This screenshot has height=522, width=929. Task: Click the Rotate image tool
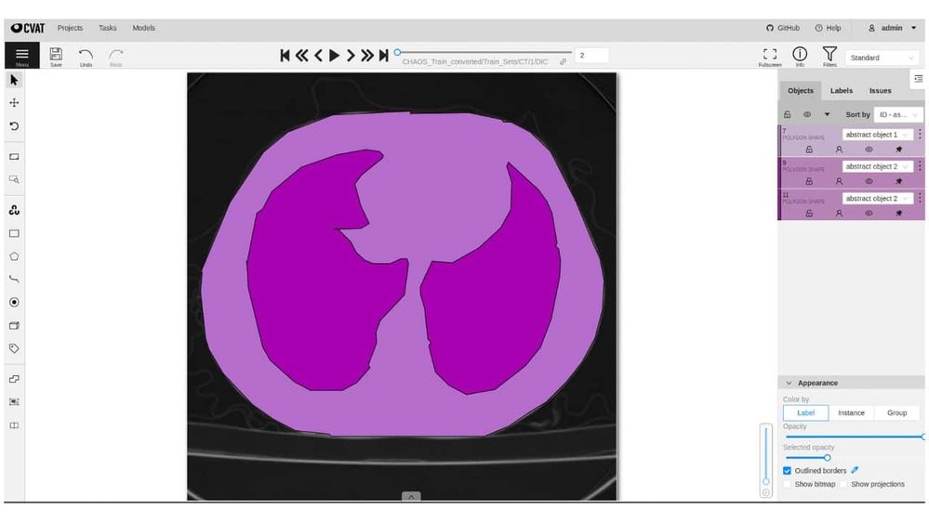point(14,126)
